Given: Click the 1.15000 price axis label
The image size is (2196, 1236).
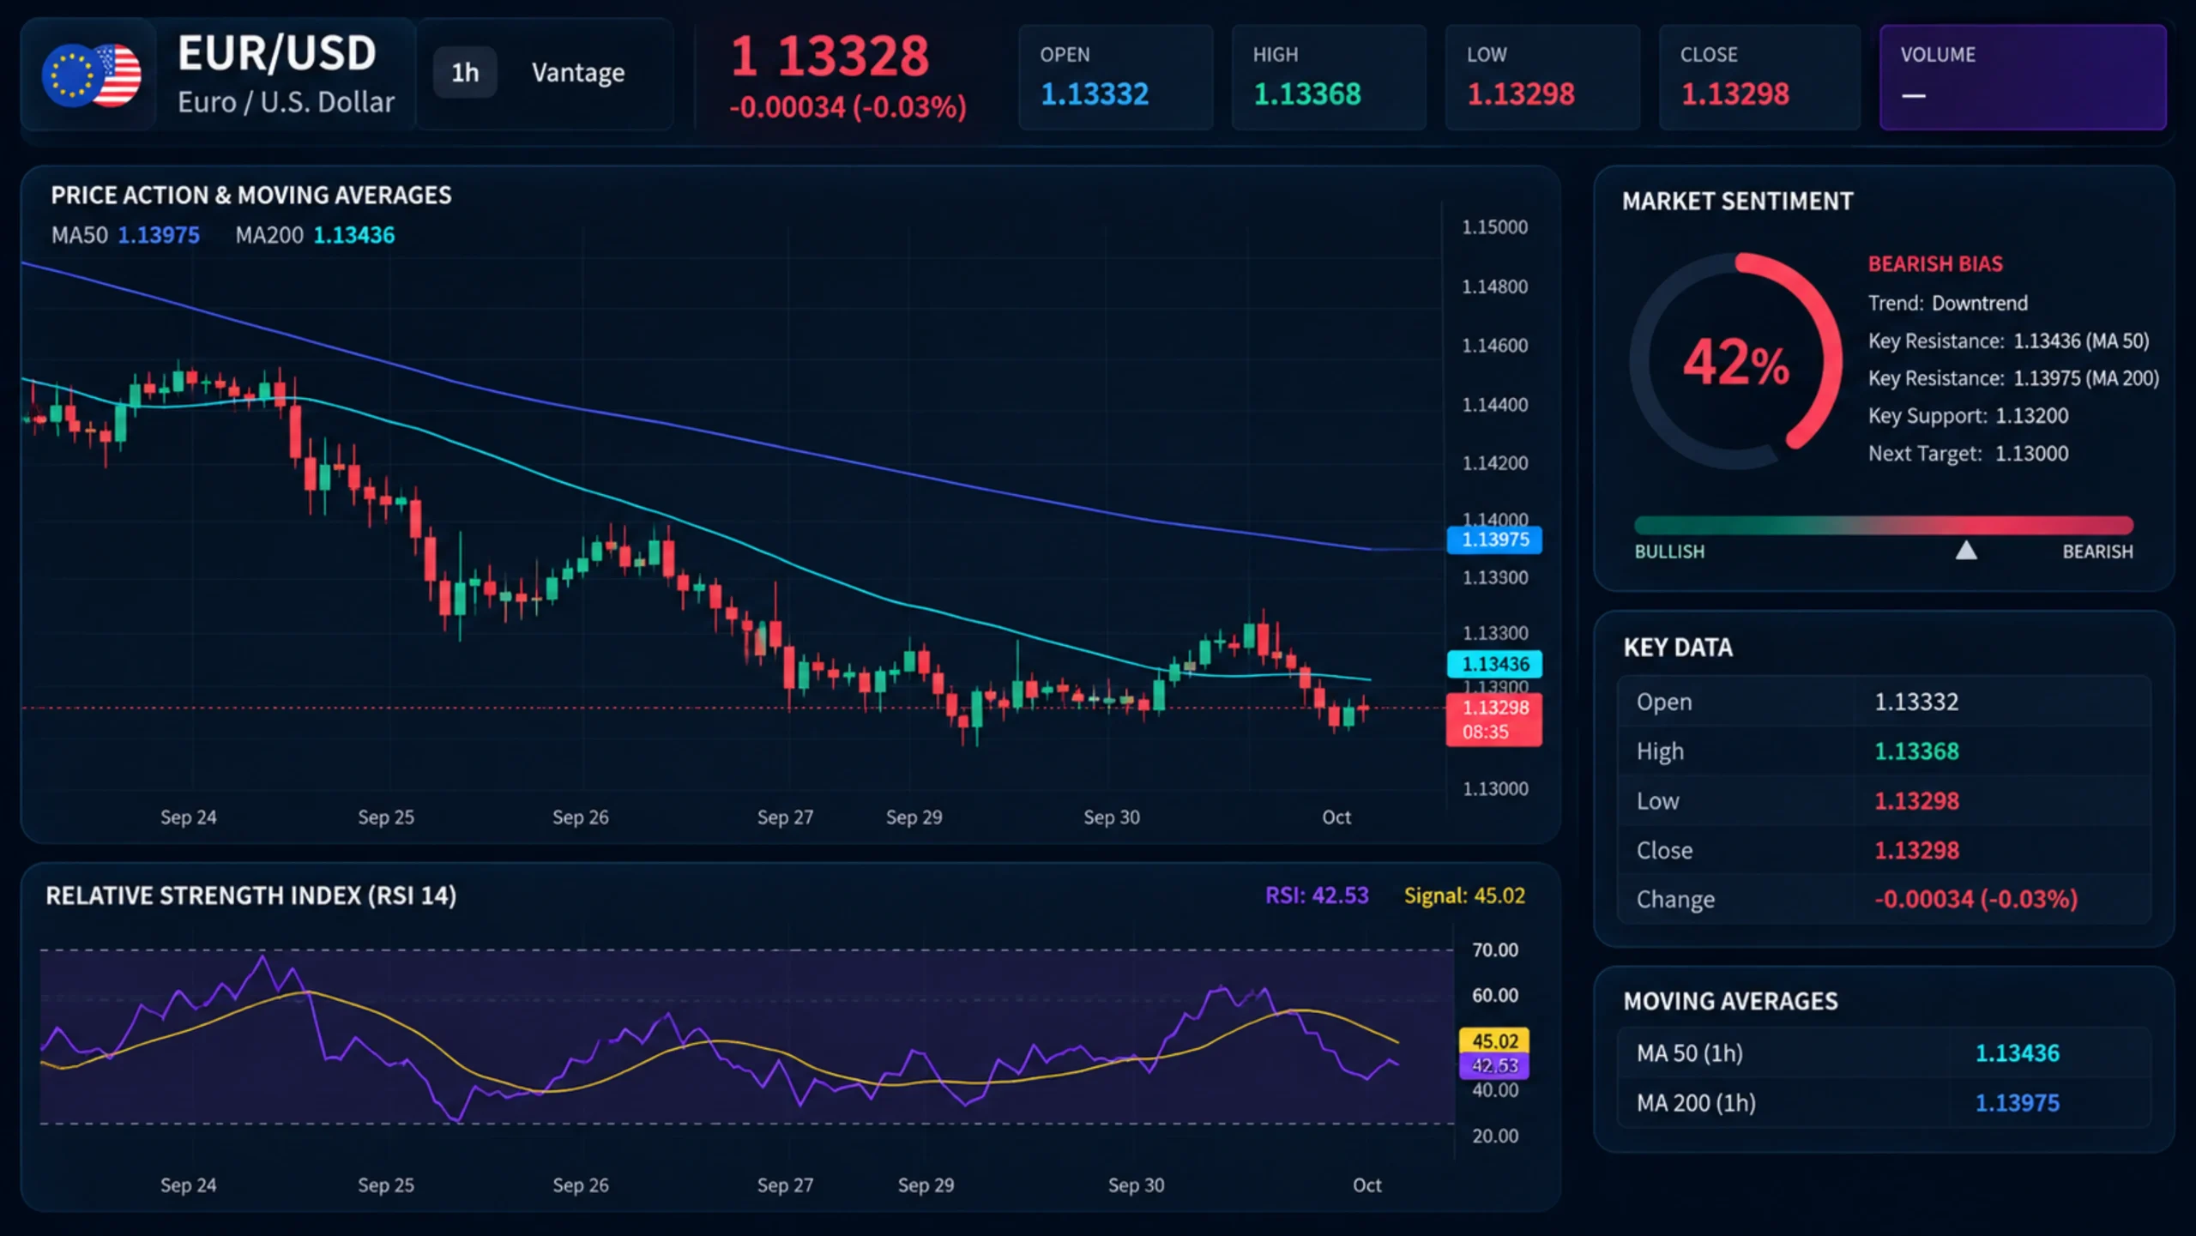Looking at the screenshot, I should (x=1494, y=227).
